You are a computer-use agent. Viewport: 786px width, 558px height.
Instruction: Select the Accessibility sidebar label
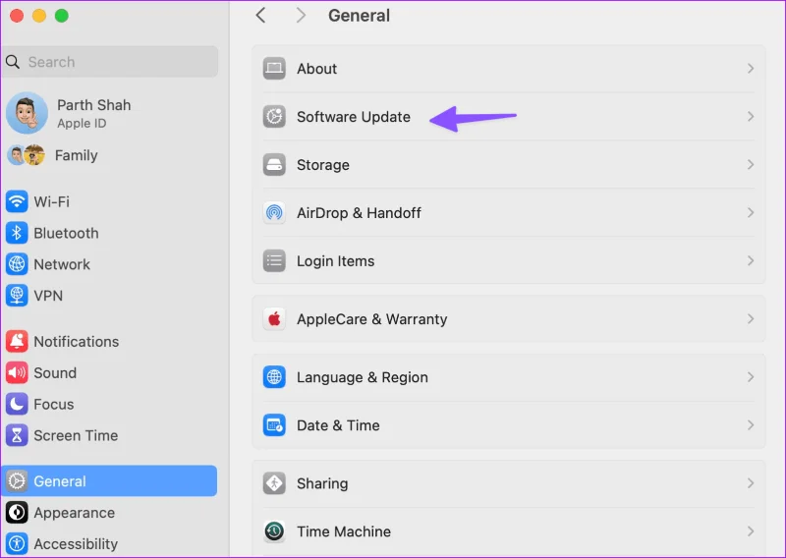[x=76, y=544]
